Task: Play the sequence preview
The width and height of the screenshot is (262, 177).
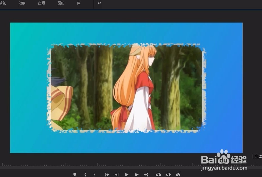Action: pos(126,174)
